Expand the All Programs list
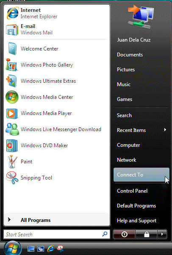 pos(56,220)
